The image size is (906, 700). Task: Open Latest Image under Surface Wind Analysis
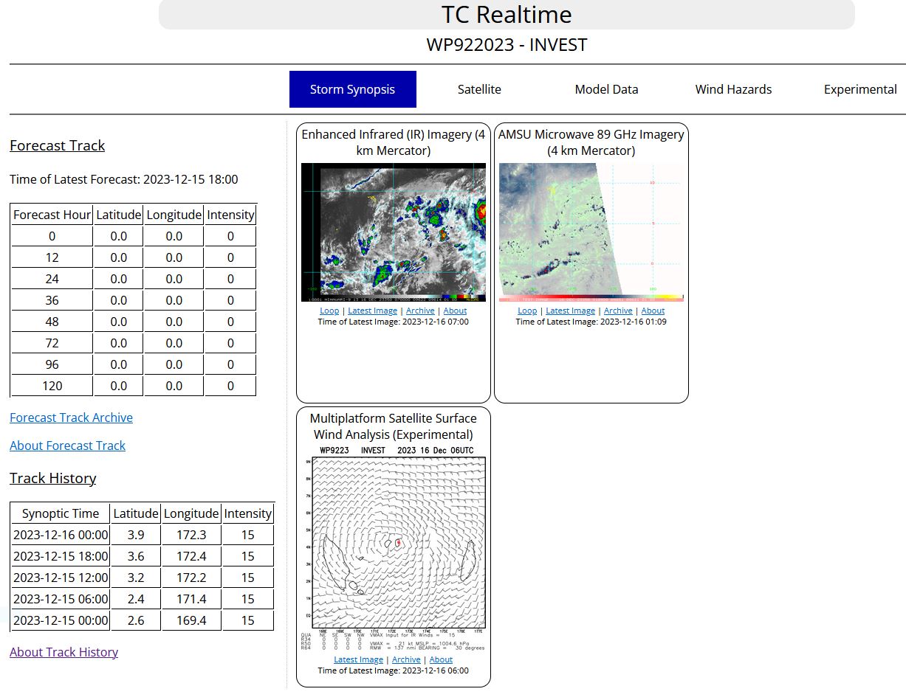(x=358, y=659)
